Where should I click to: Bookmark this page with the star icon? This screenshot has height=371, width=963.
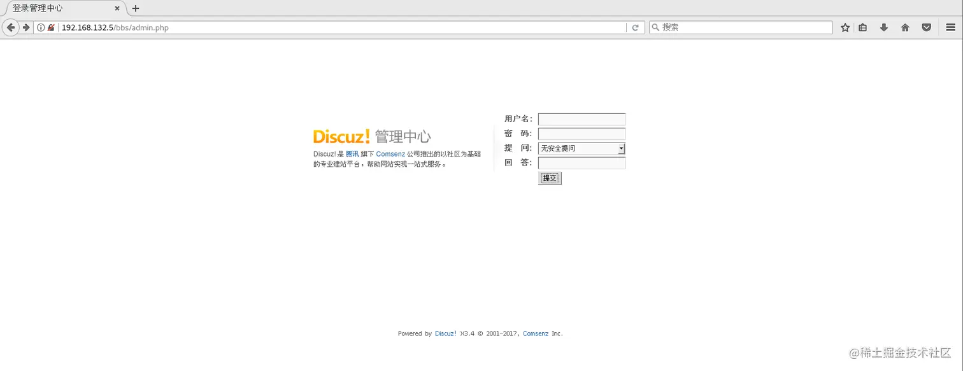tap(845, 28)
